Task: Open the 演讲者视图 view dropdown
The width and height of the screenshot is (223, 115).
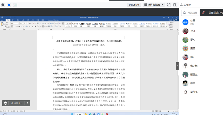Action: [153, 5]
